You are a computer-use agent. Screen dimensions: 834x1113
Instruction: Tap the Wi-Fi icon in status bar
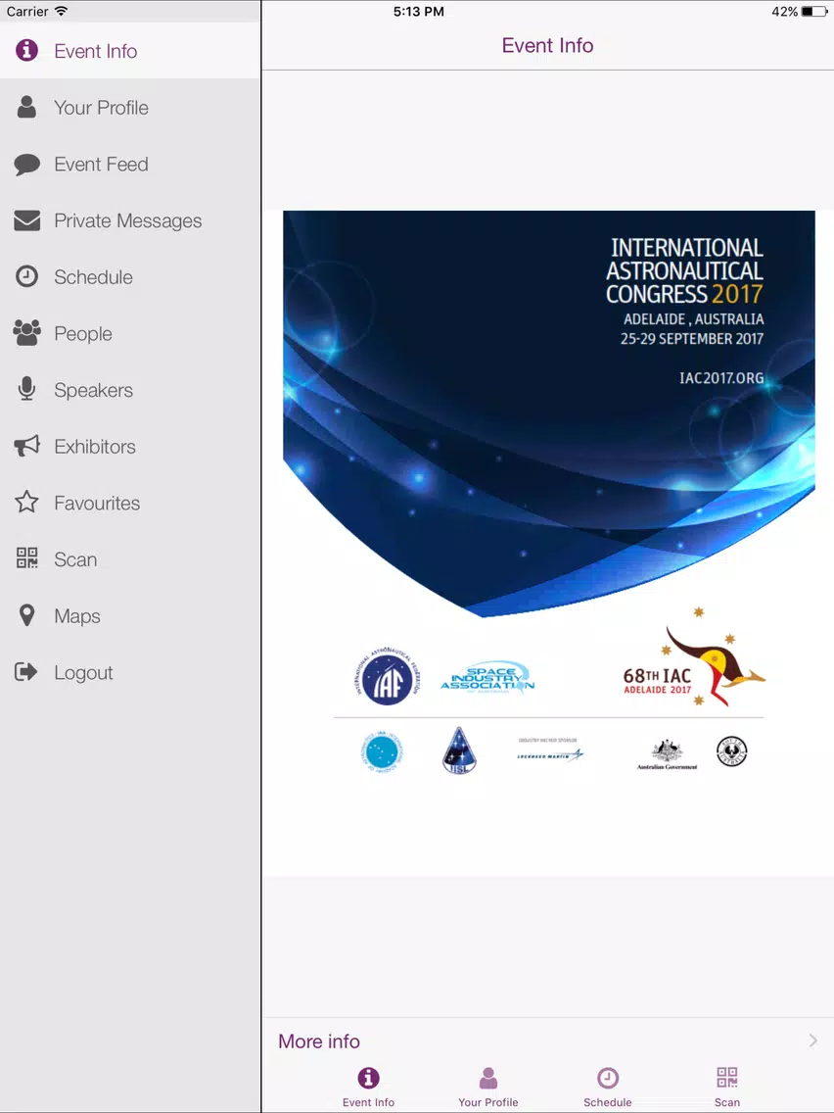click(x=61, y=11)
